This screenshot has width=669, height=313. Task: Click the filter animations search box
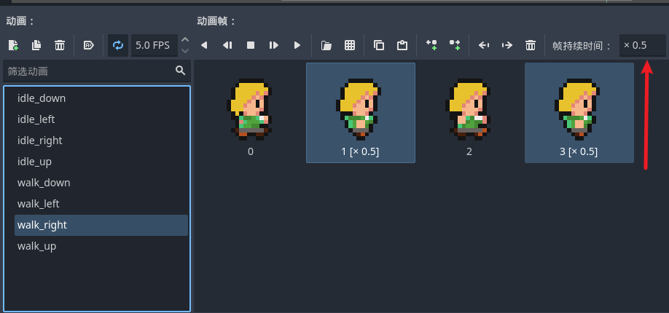[89, 71]
